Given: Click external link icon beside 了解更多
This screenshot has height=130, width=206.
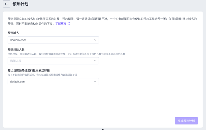Looking at the screenshot, I should tap(69, 24).
